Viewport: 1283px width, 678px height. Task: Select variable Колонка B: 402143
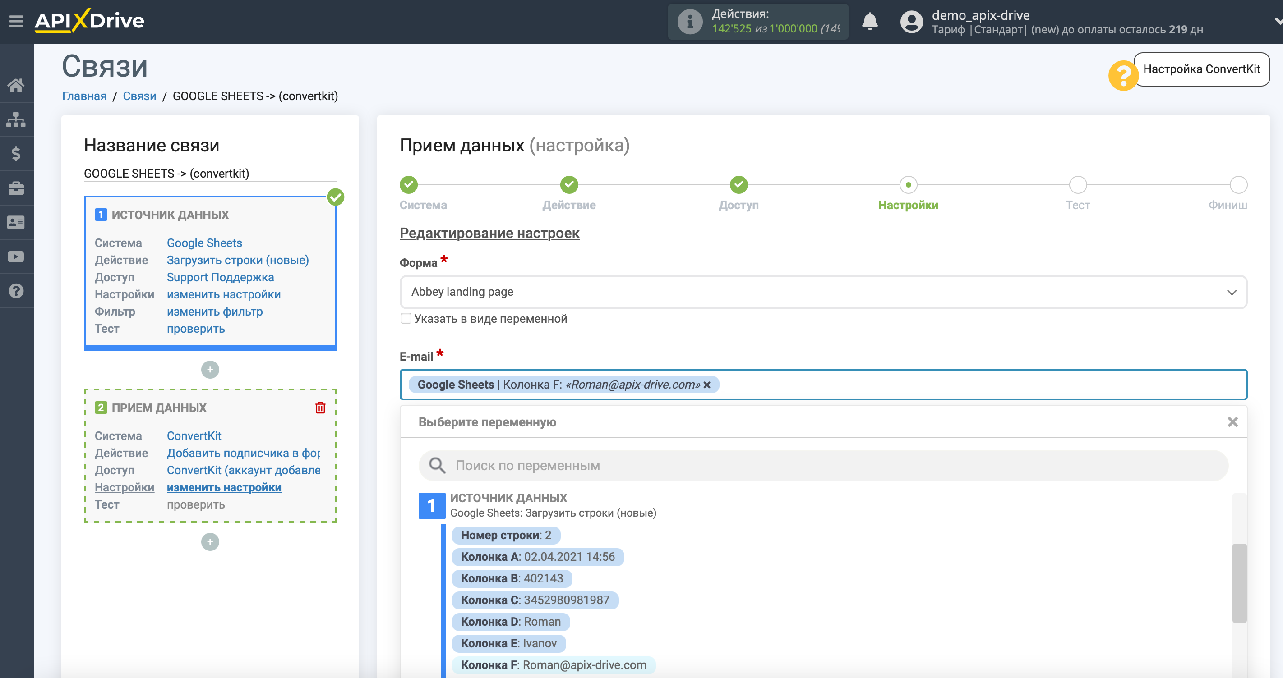click(512, 578)
